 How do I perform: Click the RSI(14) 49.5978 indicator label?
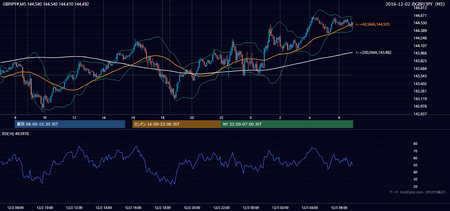(x=15, y=134)
